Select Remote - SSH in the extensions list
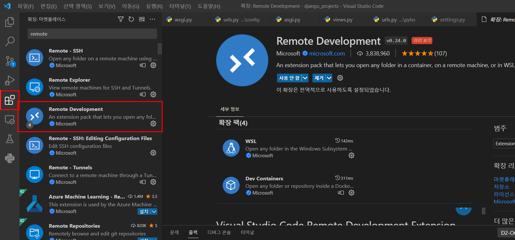 coord(91,58)
